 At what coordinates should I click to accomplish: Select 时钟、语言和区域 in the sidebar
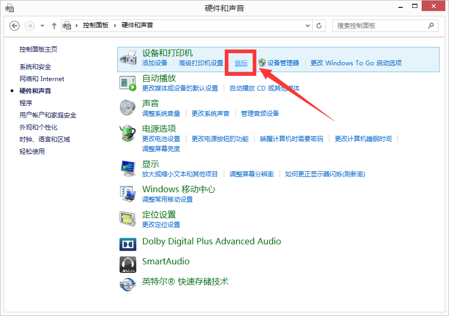45,139
